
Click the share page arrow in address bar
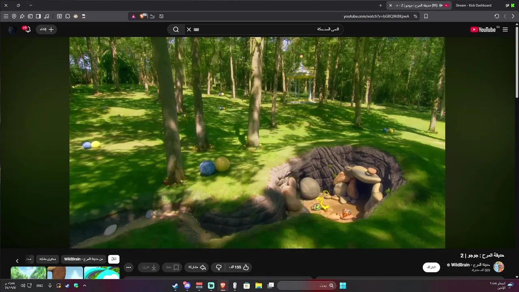coord(152,16)
